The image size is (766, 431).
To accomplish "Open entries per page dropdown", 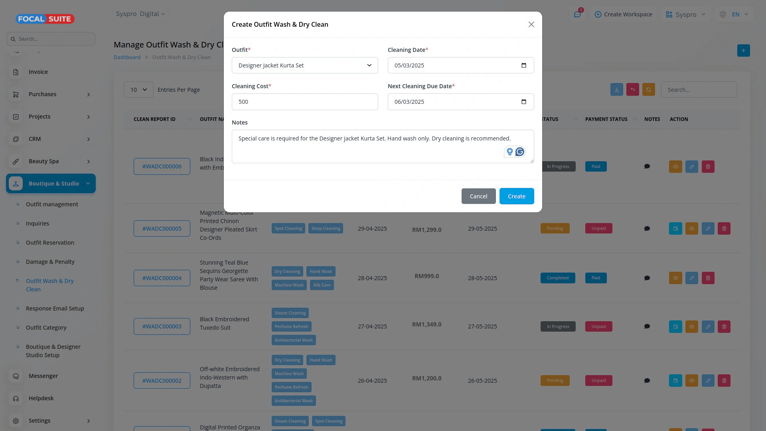I will (x=138, y=90).
